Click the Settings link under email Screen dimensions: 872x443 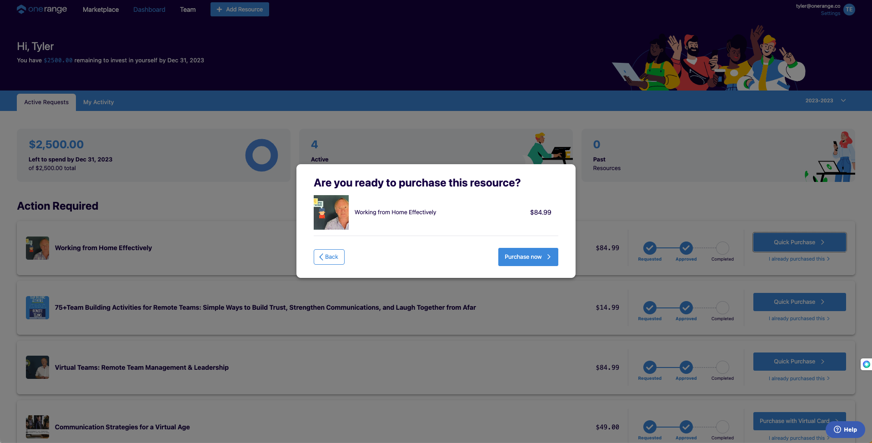(x=830, y=14)
